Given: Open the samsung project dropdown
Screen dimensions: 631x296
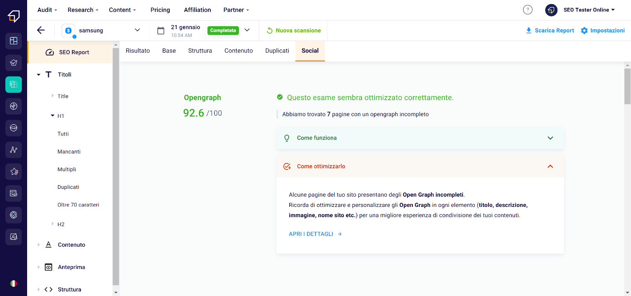Looking at the screenshot, I should coord(137,30).
